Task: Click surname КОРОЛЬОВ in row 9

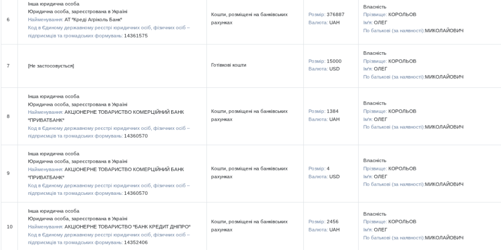Action: click(402, 168)
